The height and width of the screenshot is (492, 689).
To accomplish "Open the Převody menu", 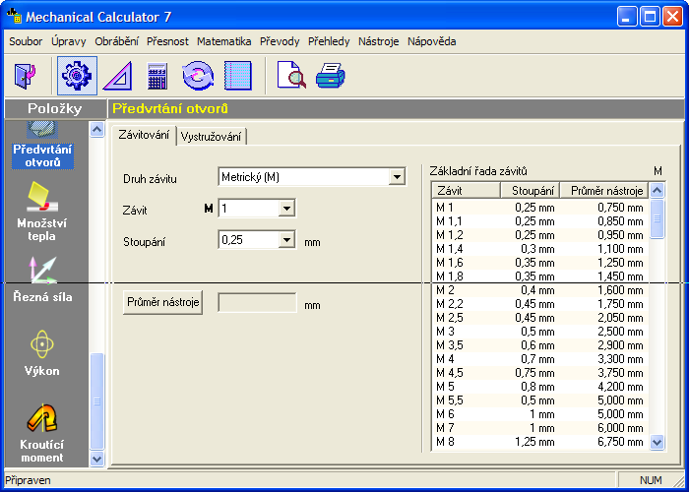I will (x=280, y=41).
